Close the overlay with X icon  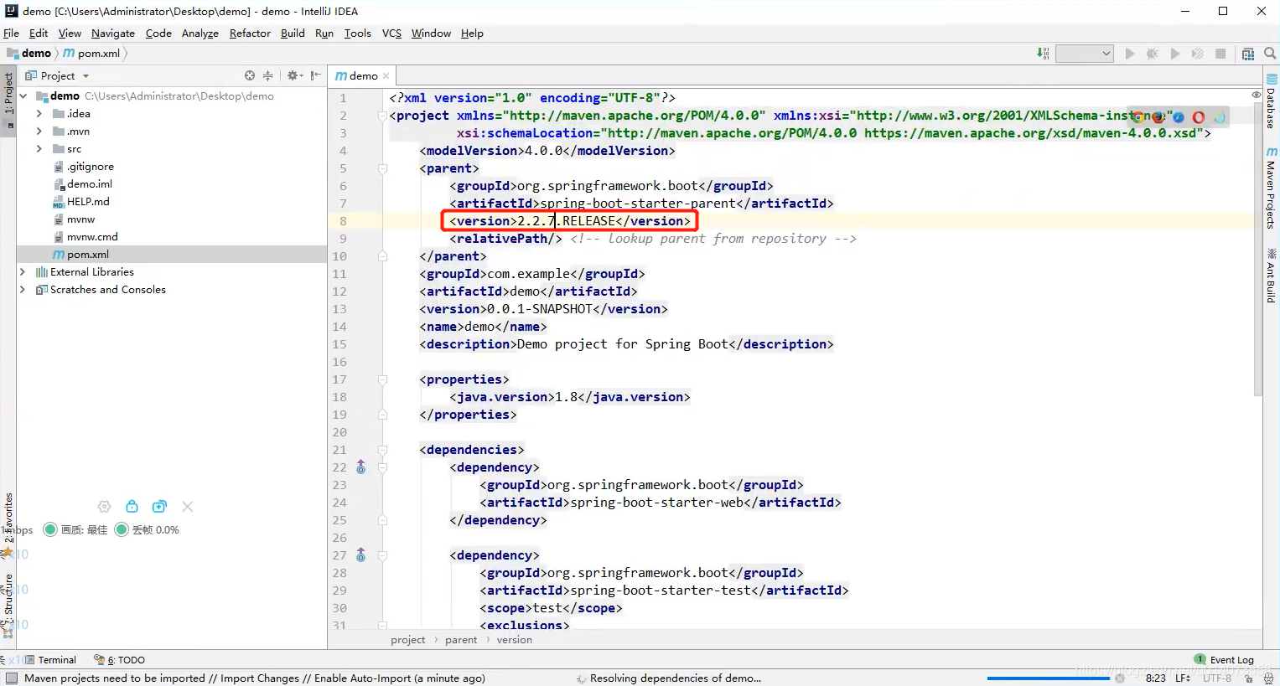188,507
